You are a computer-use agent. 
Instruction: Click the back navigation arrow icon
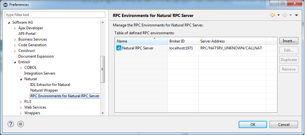coord(273,15)
